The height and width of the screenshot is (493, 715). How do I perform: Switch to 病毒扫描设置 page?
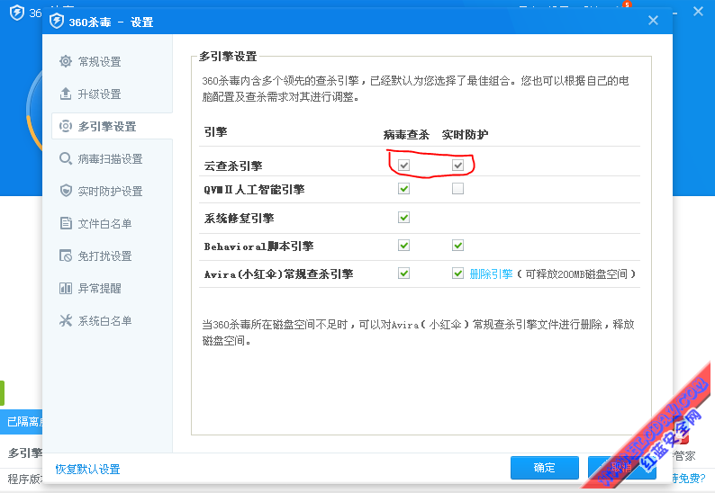pyautogui.click(x=112, y=158)
